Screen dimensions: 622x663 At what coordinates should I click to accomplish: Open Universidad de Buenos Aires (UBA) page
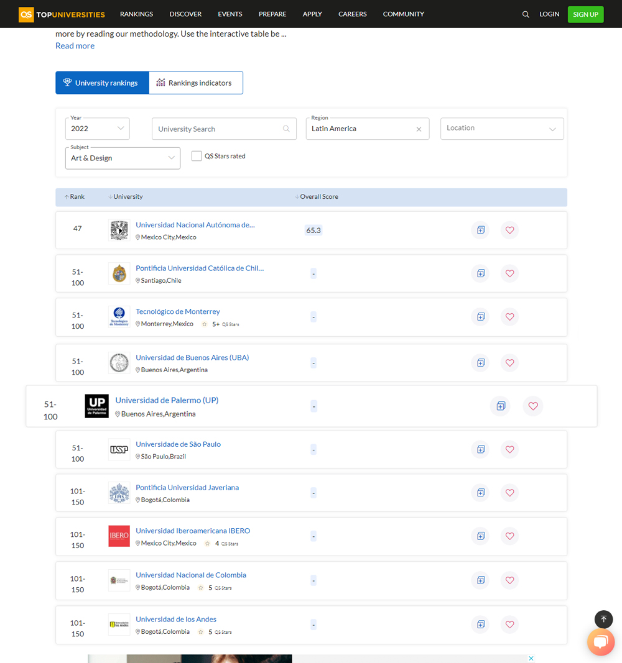[192, 357]
